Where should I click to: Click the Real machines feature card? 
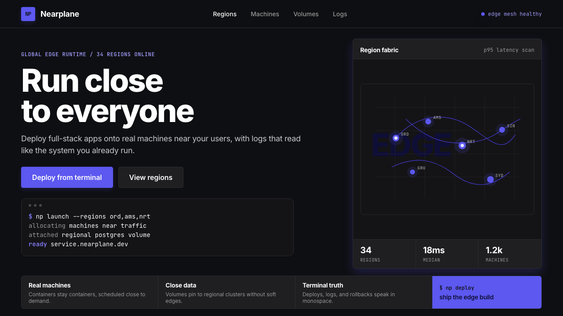click(90, 292)
